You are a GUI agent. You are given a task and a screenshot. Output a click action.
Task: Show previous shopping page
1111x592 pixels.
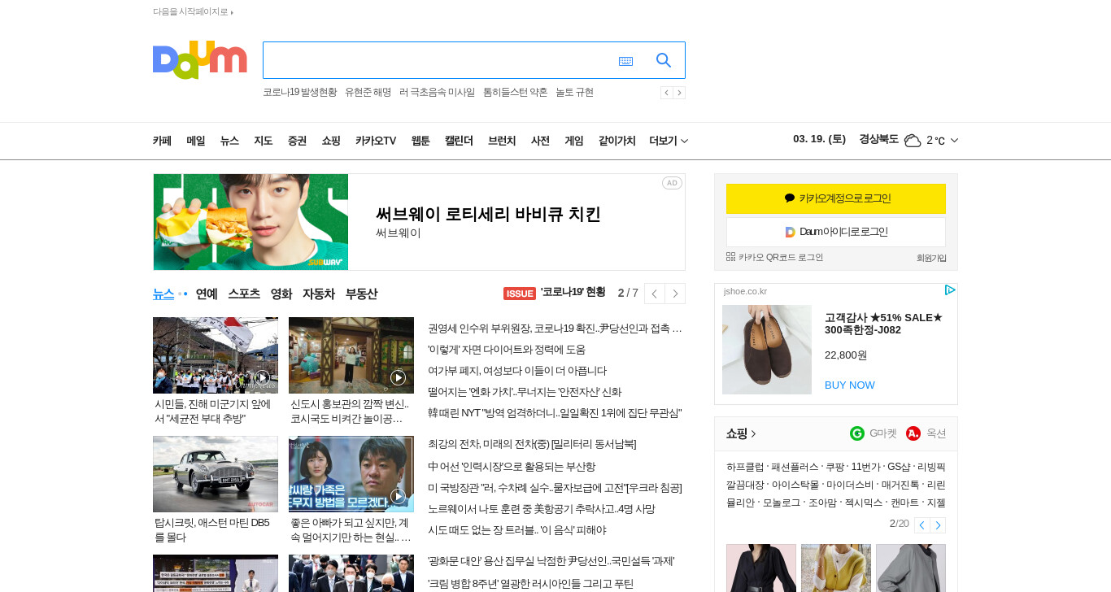coord(921,525)
